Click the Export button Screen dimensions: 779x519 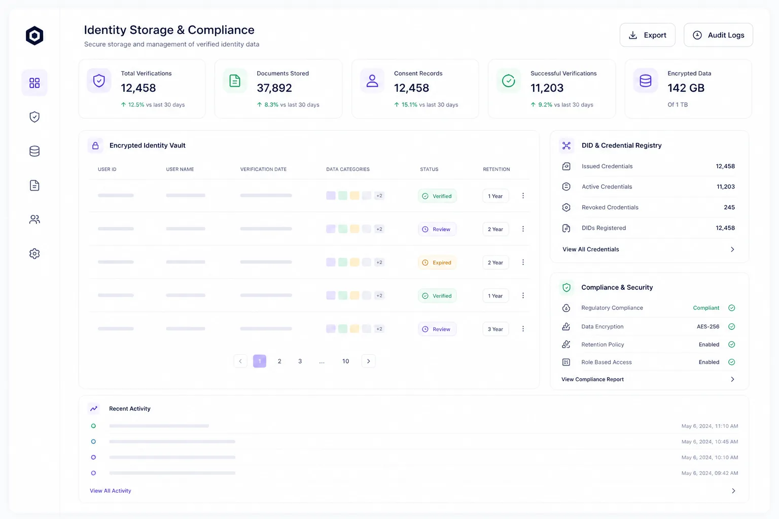point(648,35)
